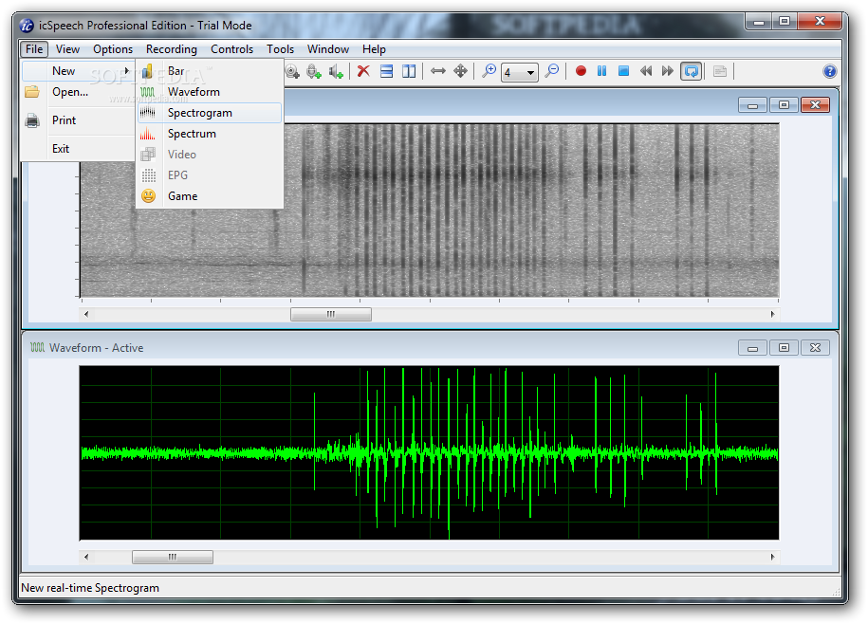The width and height of the screenshot is (868, 624).
Task: Open the Controls menu
Action: (232, 49)
